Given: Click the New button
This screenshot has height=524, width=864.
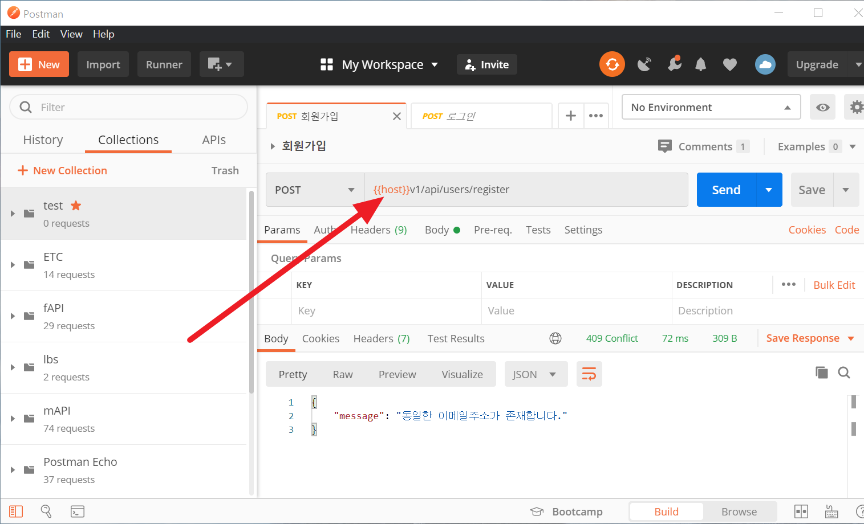Looking at the screenshot, I should (x=39, y=64).
